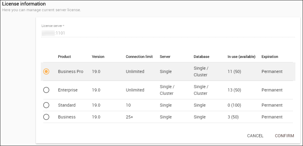Click the Enterprise product name
The image size is (303, 146).
pyautogui.click(x=68, y=90)
